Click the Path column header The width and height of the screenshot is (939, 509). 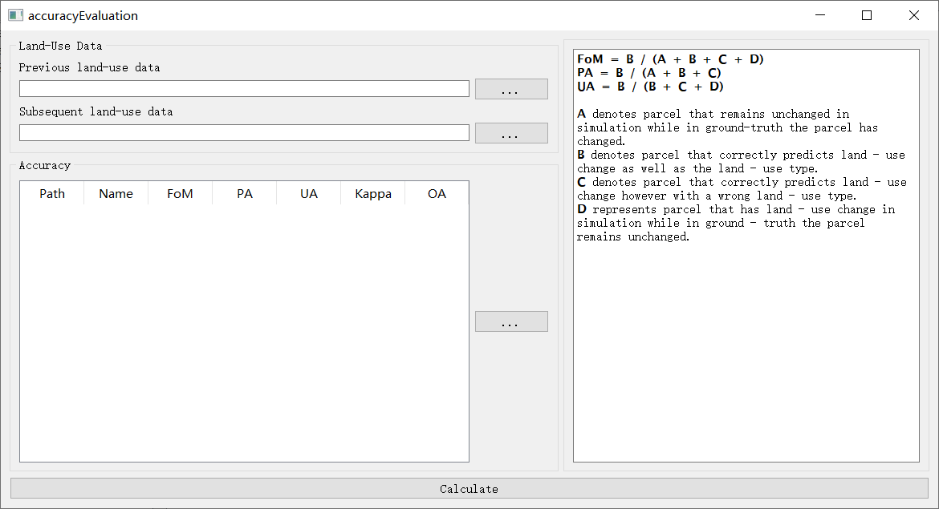click(x=52, y=194)
